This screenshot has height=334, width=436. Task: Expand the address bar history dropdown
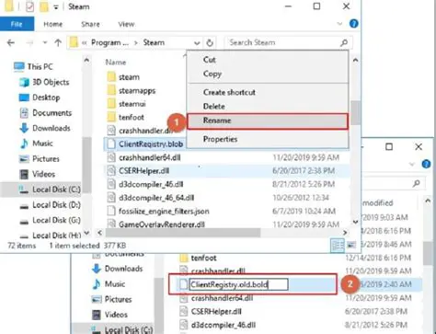click(197, 43)
